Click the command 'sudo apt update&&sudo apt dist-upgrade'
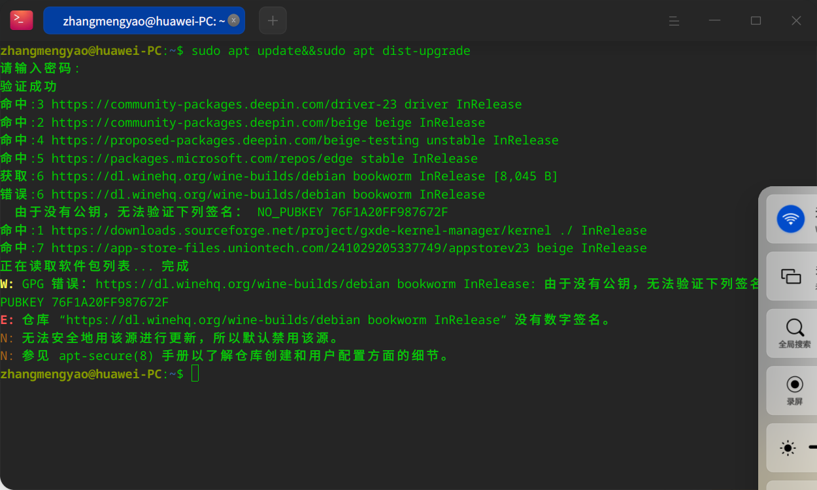The height and width of the screenshot is (490, 817). click(x=331, y=50)
